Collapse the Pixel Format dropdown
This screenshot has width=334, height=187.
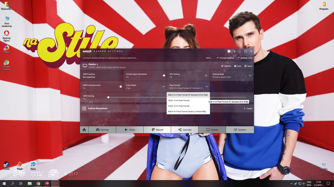(x=207, y=86)
